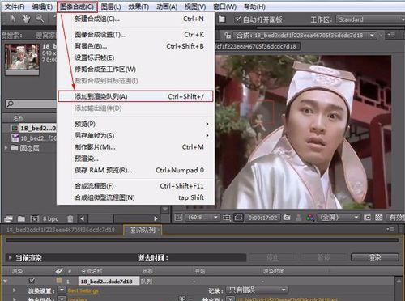Toggle the transparency grid icon

[379, 218]
